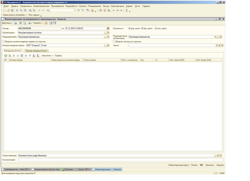
Task: Click the Find magnifier icon in main toolbar
Action: (x=48, y=10)
